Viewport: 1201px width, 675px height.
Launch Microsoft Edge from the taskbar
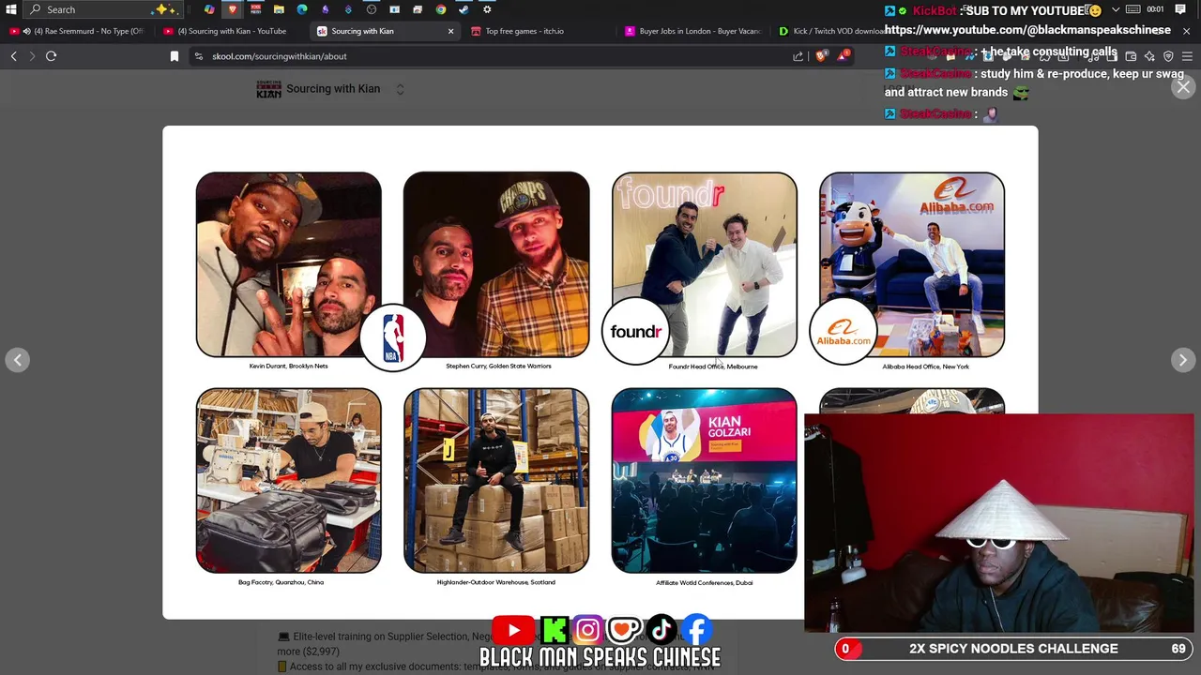point(302,9)
